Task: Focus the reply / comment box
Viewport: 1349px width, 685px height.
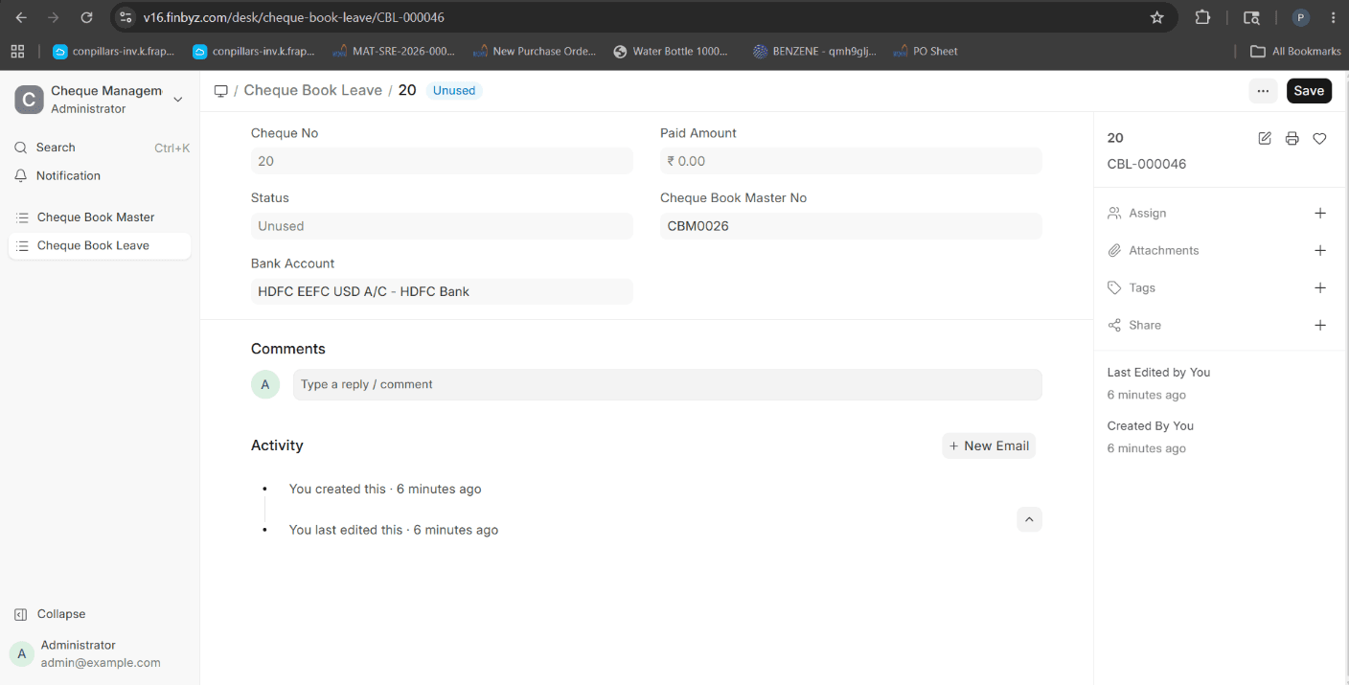Action: (668, 384)
